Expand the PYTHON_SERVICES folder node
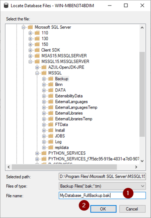 click(x=37, y=153)
